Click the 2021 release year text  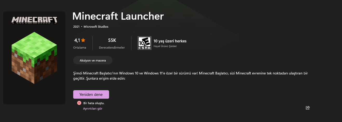[76, 27]
